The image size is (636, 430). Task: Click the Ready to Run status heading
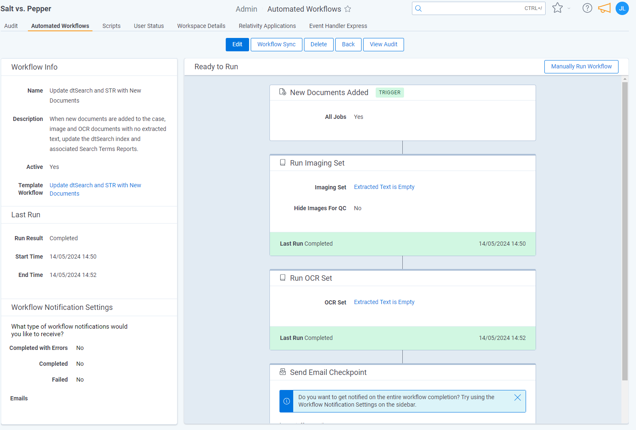[x=216, y=67]
